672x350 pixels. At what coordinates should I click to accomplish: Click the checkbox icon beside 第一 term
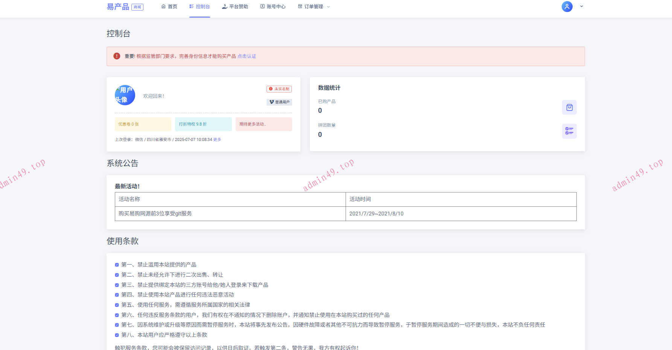(x=117, y=265)
